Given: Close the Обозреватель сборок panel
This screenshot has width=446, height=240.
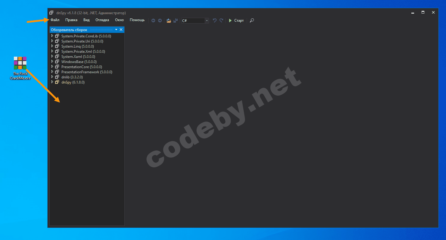Looking at the screenshot, I should [121, 30].
